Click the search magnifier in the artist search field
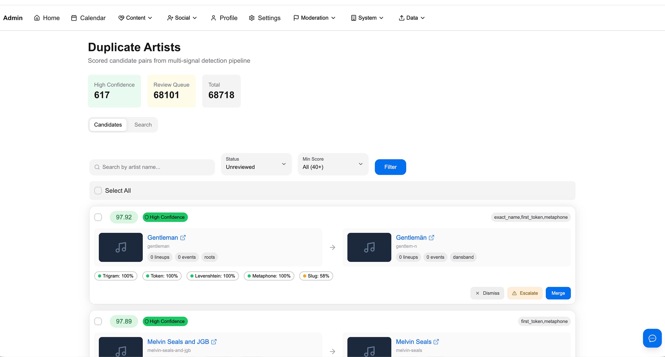The image size is (665, 357). point(97,167)
